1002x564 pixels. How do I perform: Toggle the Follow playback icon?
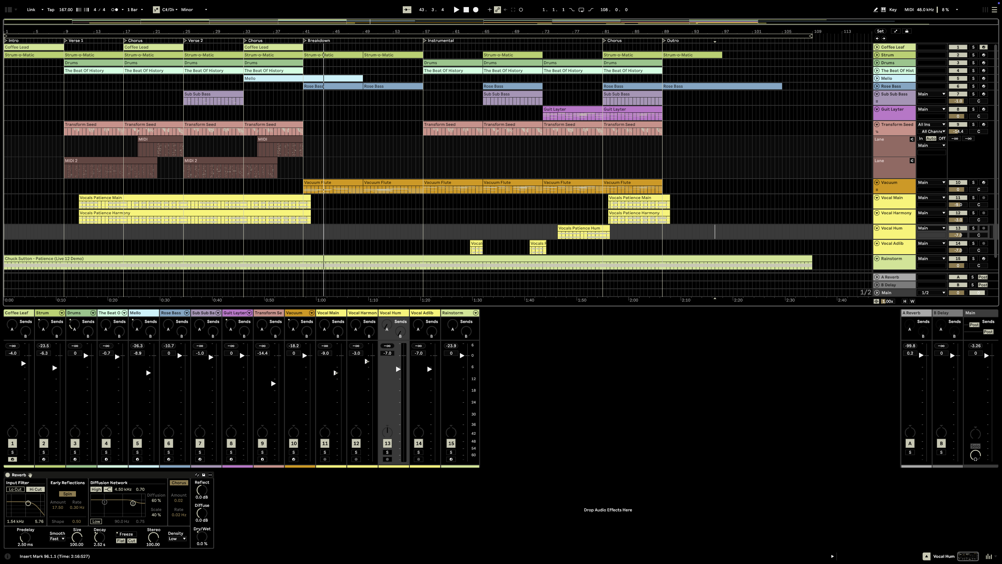tap(407, 10)
